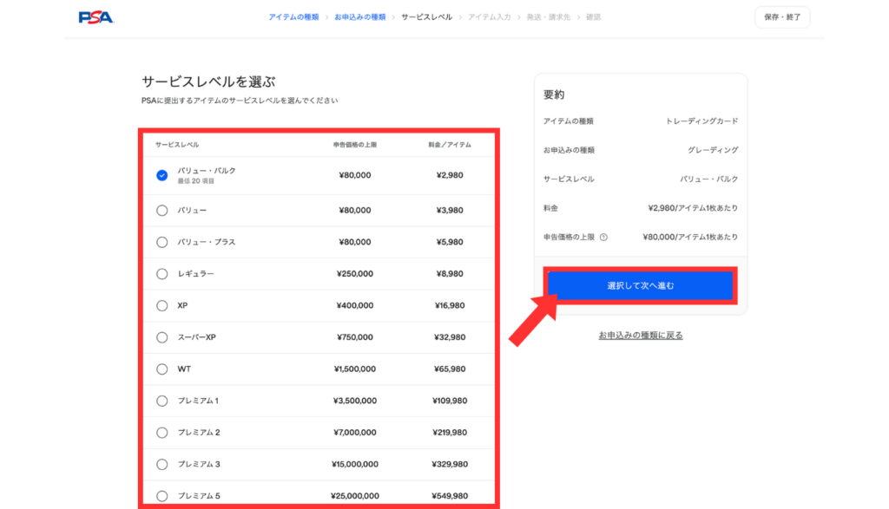
Task: Click サービスレベル column header
Action: click(177, 145)
